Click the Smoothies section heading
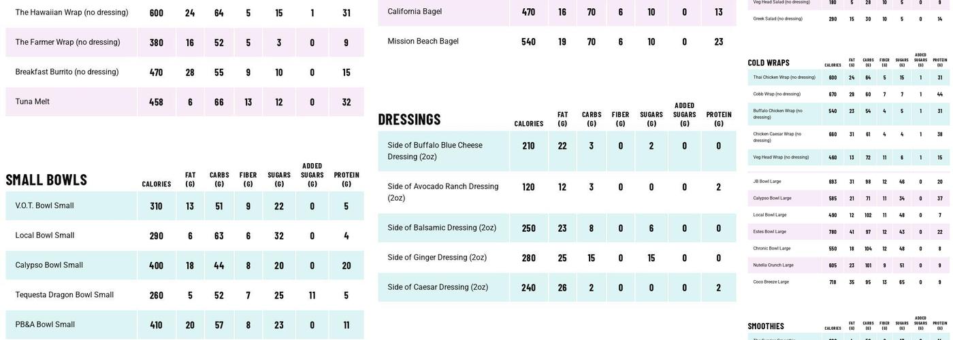 766,326
